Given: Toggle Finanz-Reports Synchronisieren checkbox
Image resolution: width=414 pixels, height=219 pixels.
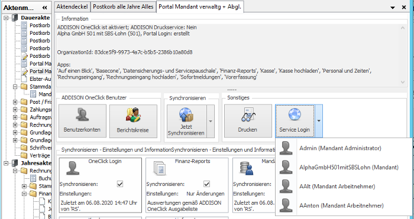Looking at the screenshot, I should click(206, 184).
